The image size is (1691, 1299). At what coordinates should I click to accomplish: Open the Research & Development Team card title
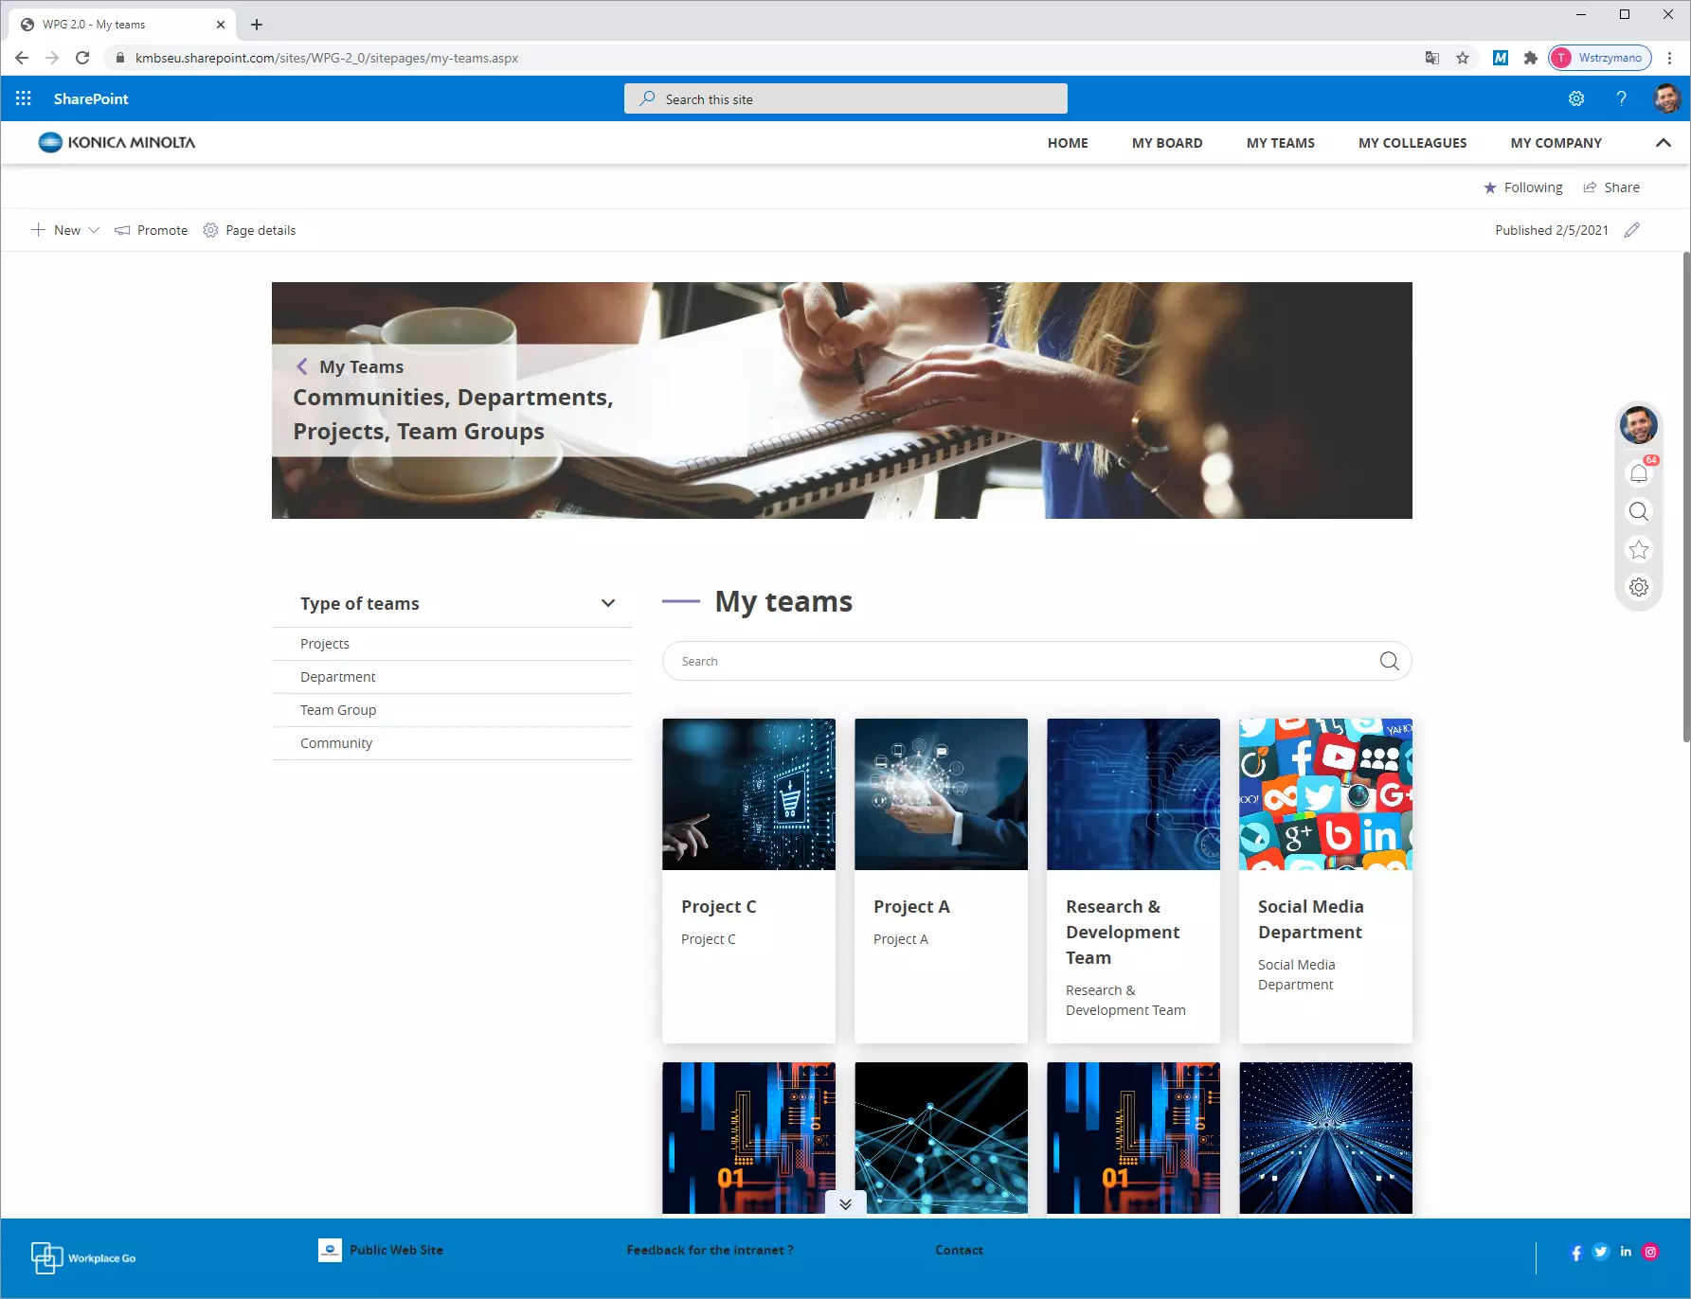1123,932
